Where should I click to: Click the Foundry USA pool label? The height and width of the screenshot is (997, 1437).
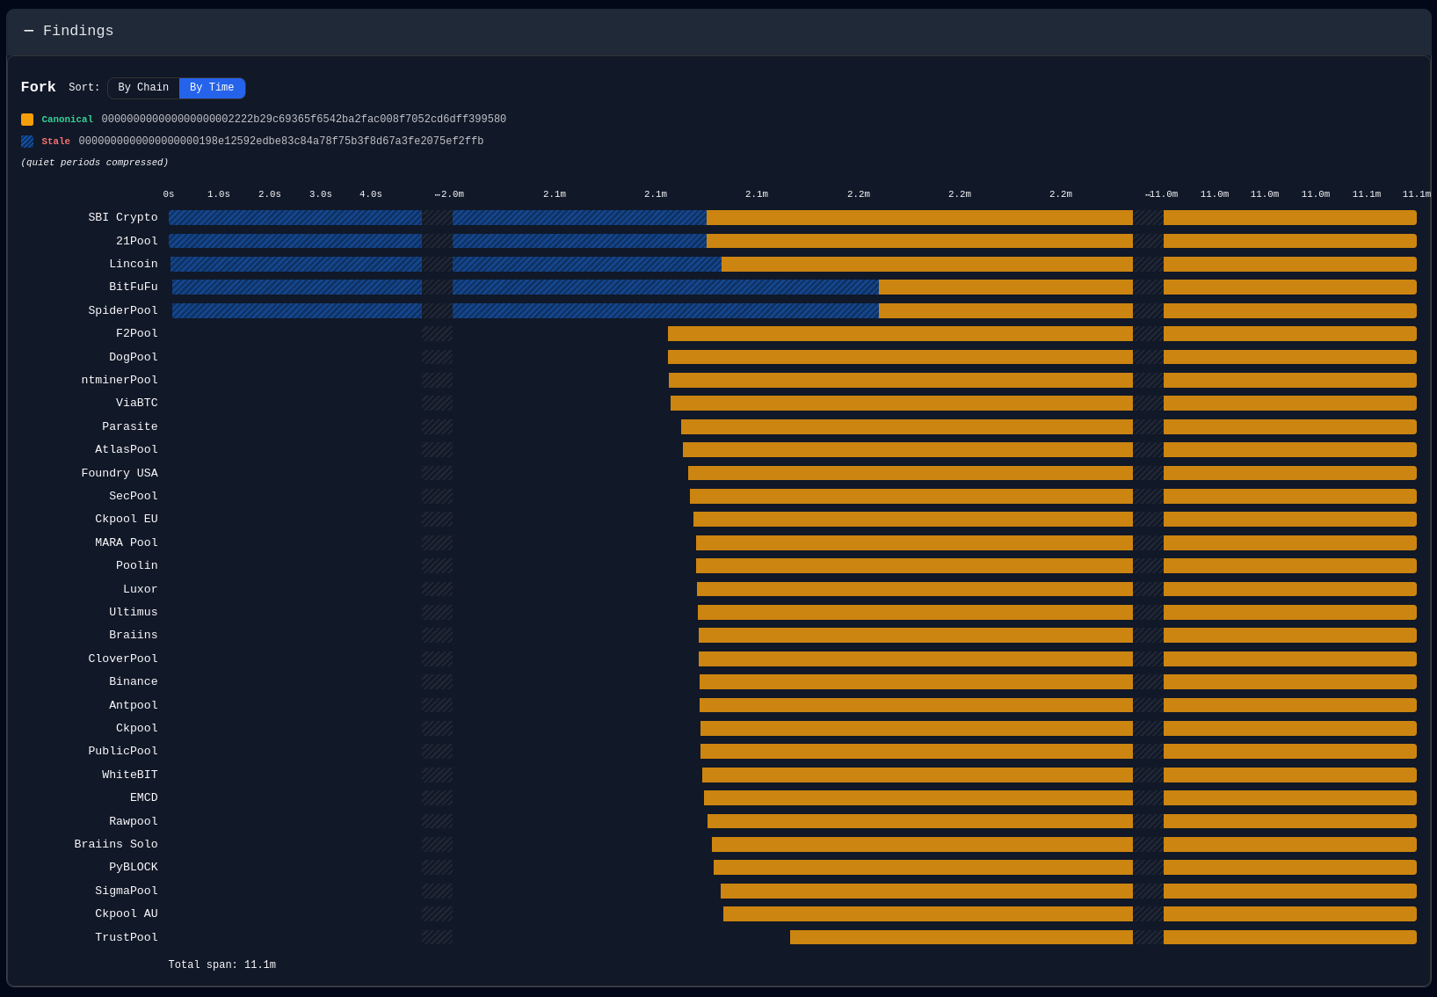click(x=120, y=473)
